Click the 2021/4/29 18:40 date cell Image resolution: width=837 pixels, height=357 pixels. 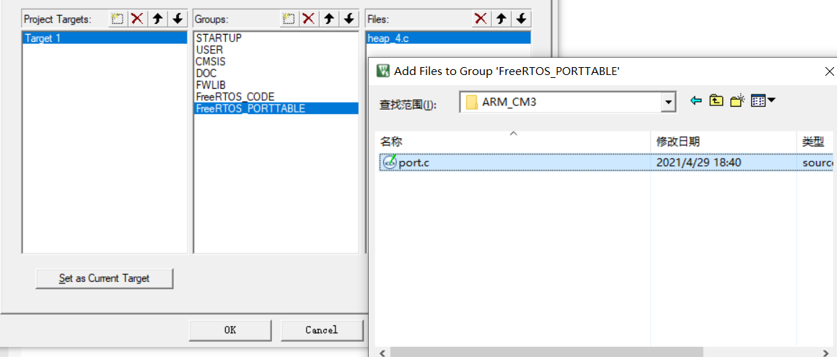click(x=698, y=163)
